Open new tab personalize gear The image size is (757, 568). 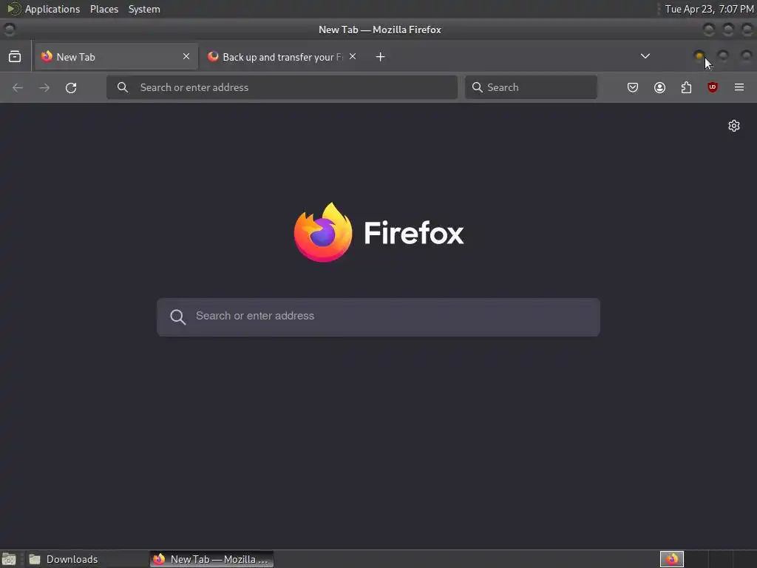(734, 126)
